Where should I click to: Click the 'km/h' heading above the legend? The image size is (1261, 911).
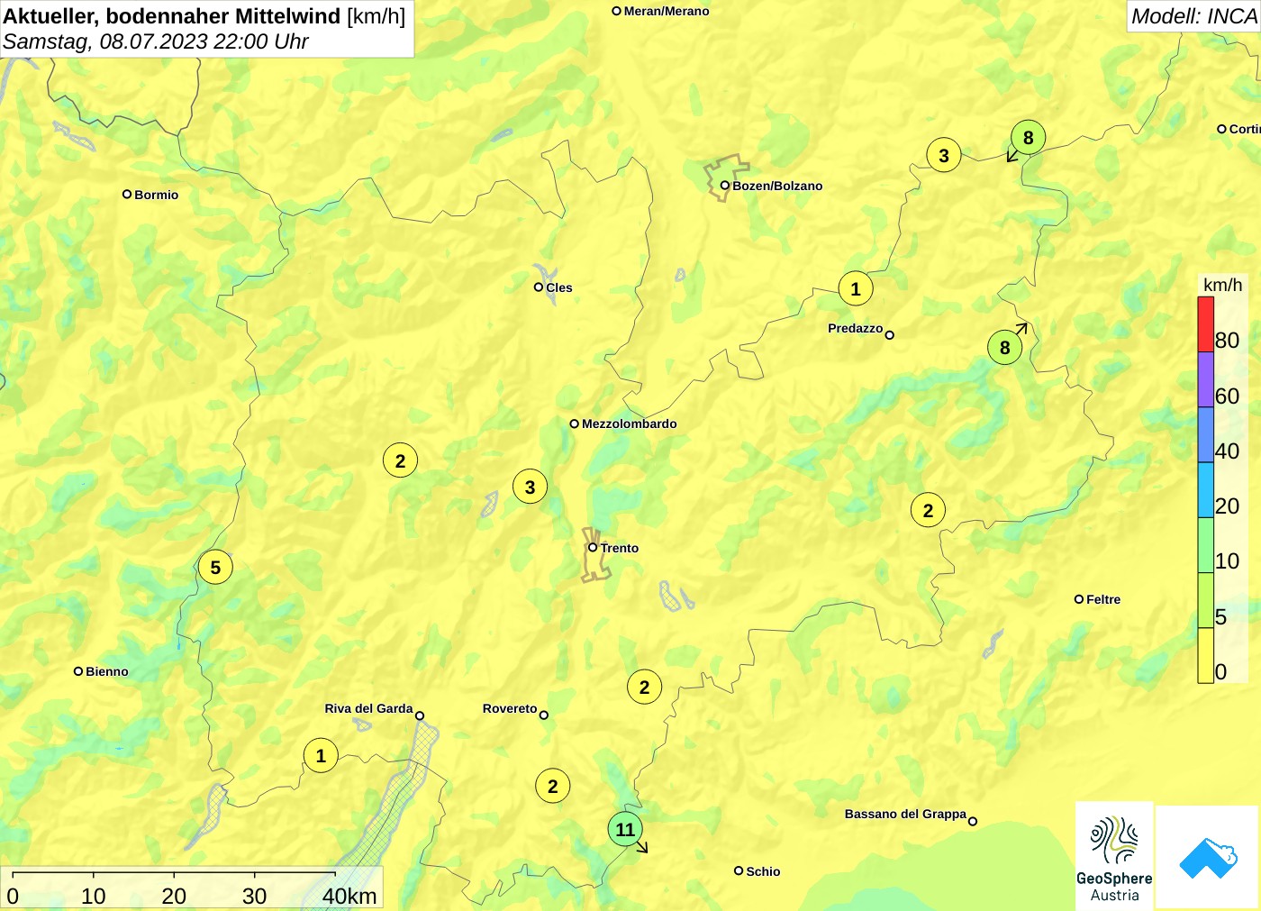[1222, 285]
